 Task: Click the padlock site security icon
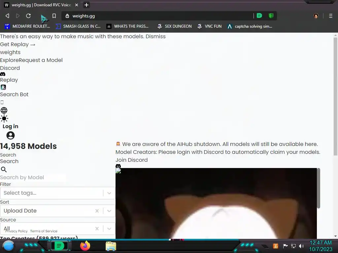pyautogui.click(x=67, y=16)
